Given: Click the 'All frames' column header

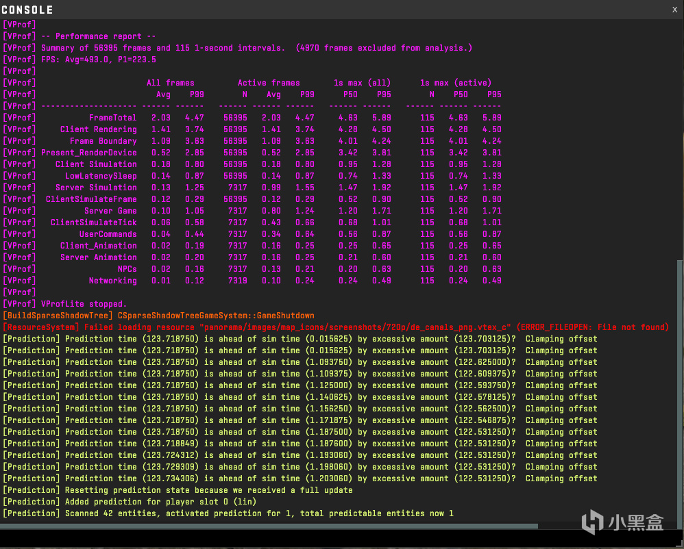Looking at the screenshot, I should click(171, 83).
